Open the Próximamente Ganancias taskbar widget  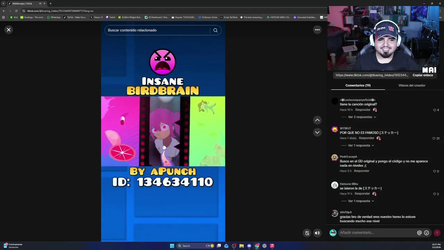coord(13,246)
